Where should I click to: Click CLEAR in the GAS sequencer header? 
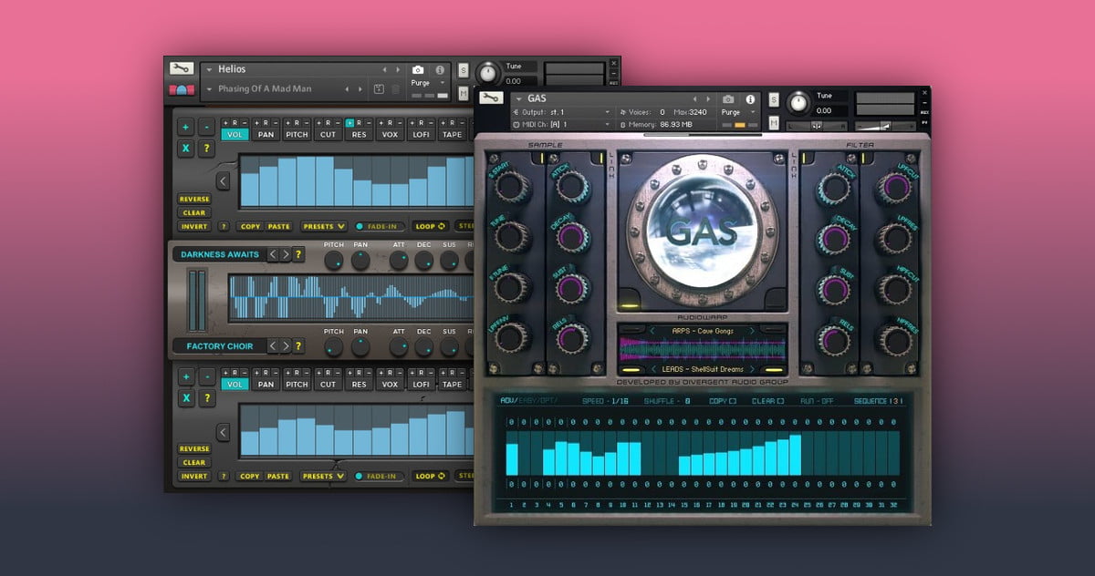click(768, 401)
